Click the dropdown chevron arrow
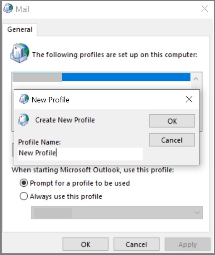The width and height of the screenshot is (215, 255). (197, 212)
